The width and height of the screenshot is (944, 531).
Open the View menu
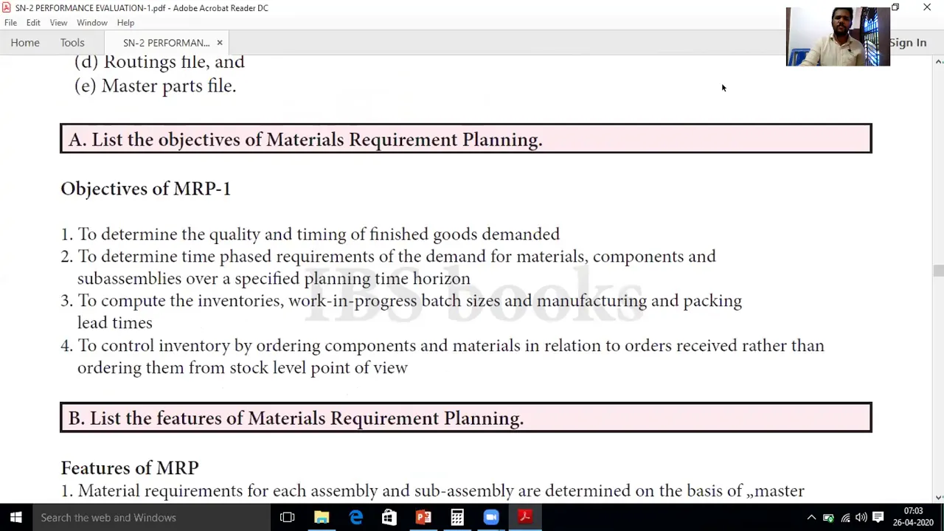(58, 23)
